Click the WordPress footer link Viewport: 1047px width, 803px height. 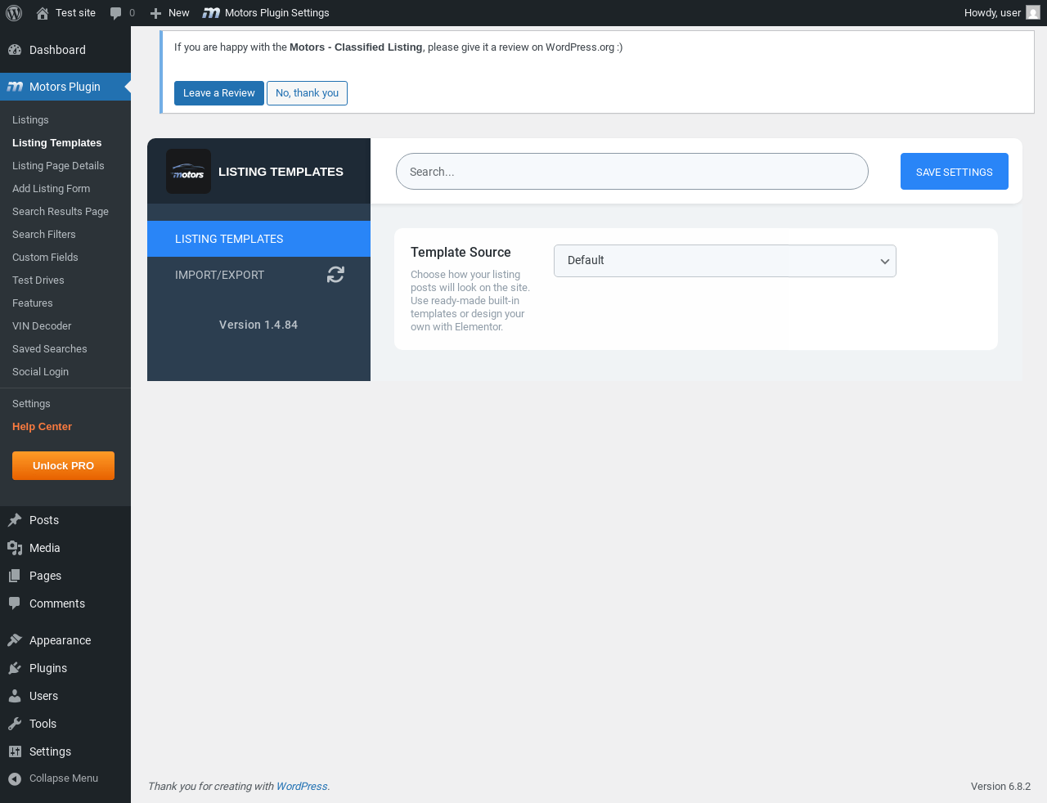click(x=302, y=787)
